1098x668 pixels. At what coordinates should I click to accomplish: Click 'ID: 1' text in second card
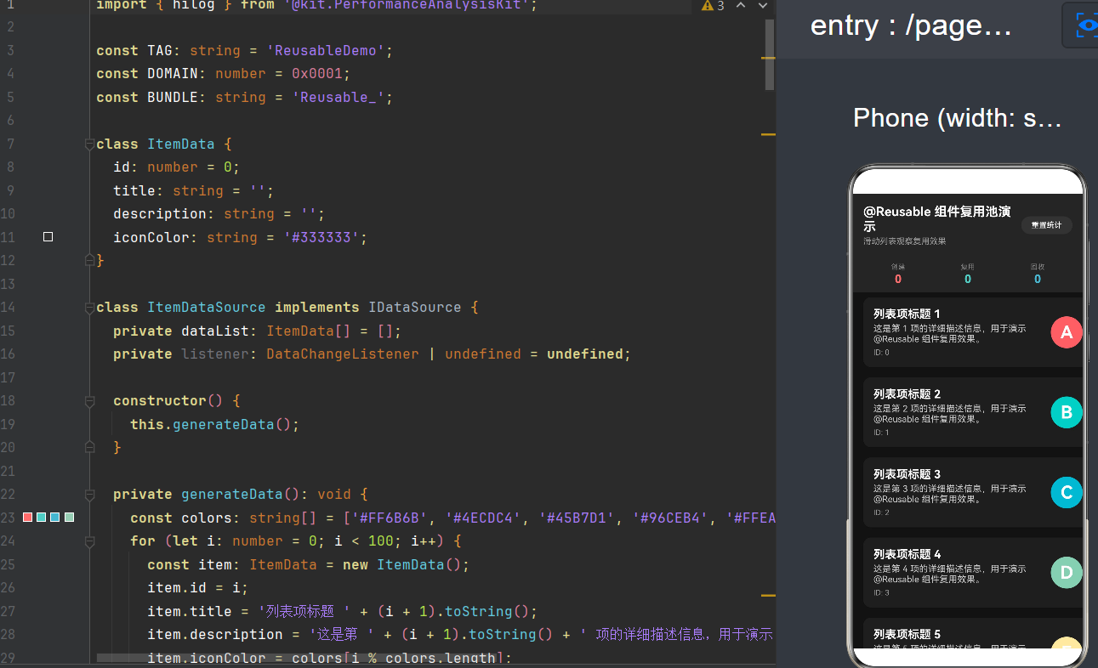point(881,432)
